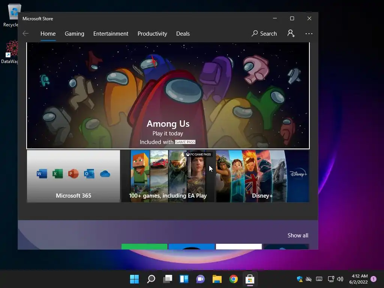Viewport: 384px width, 288px height.
Task: Click the sign-in account icon
Action: [291, 33]
